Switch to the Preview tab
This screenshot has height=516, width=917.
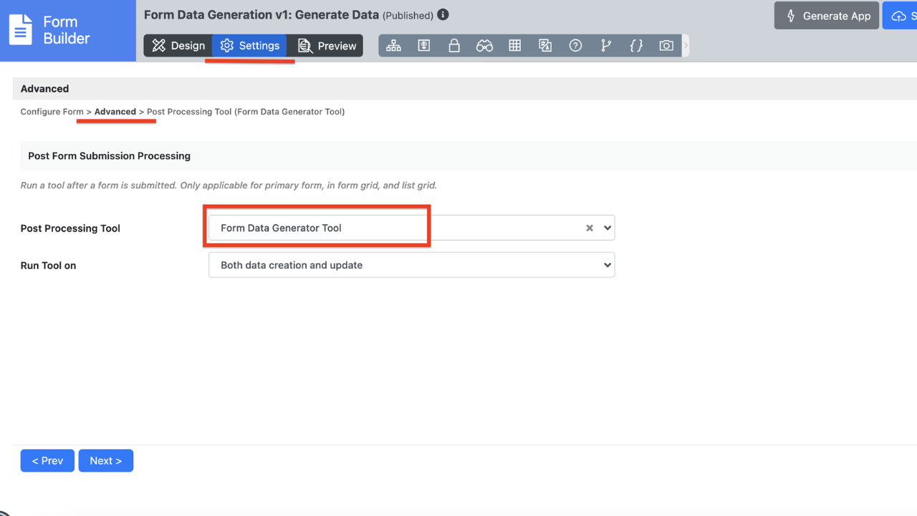click(327, 46)
